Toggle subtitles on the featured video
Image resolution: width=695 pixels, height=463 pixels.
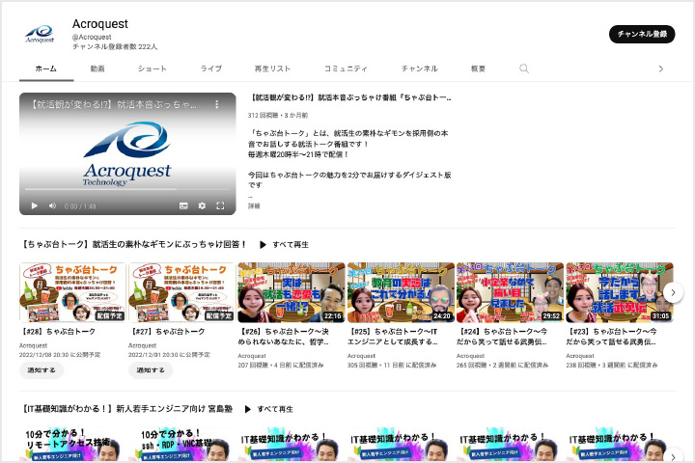click(x=183, y=206)
